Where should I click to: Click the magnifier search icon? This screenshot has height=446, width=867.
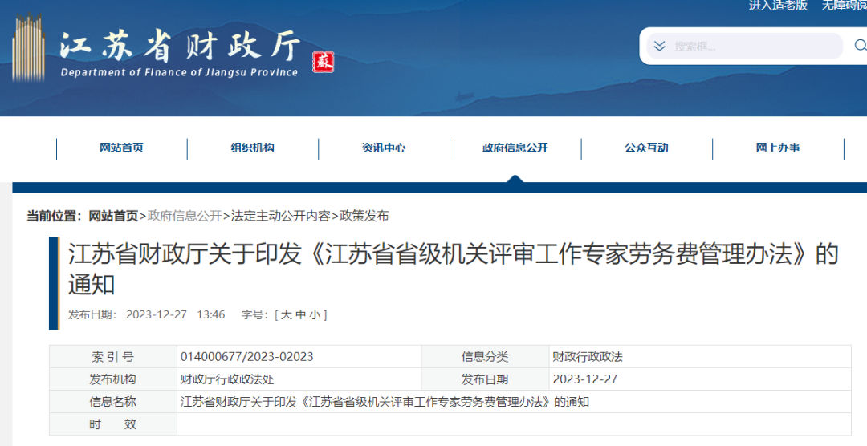[x=860, y=46]
